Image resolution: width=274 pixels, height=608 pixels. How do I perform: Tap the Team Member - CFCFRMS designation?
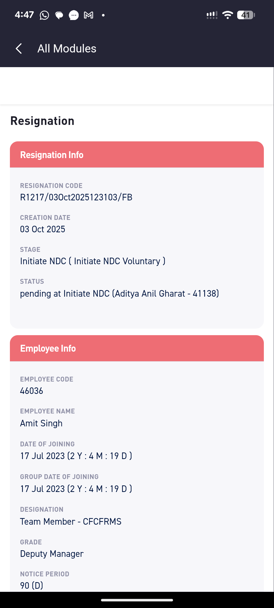[71, 522]
